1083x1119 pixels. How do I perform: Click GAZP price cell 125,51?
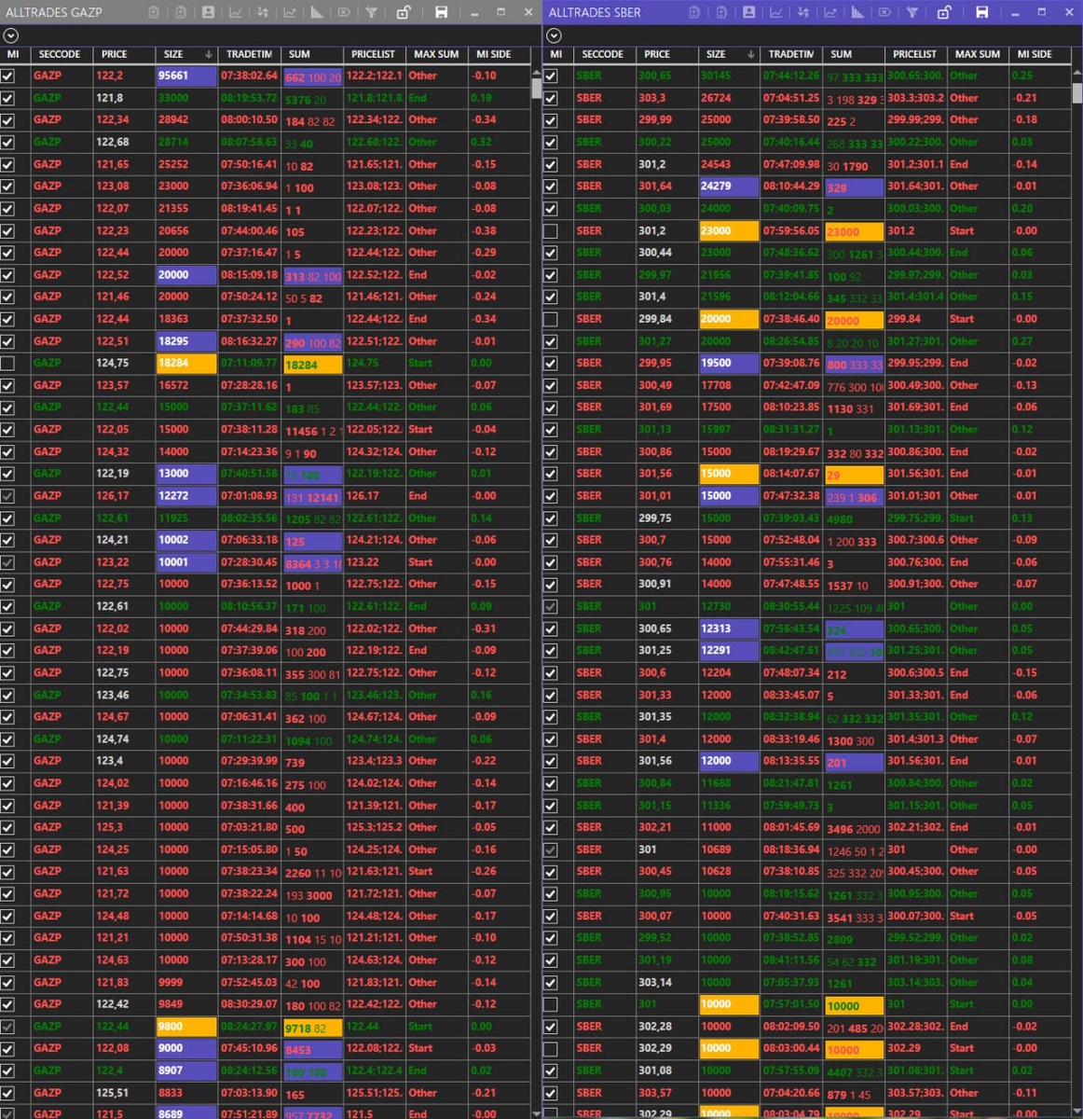pos(123,1093)
